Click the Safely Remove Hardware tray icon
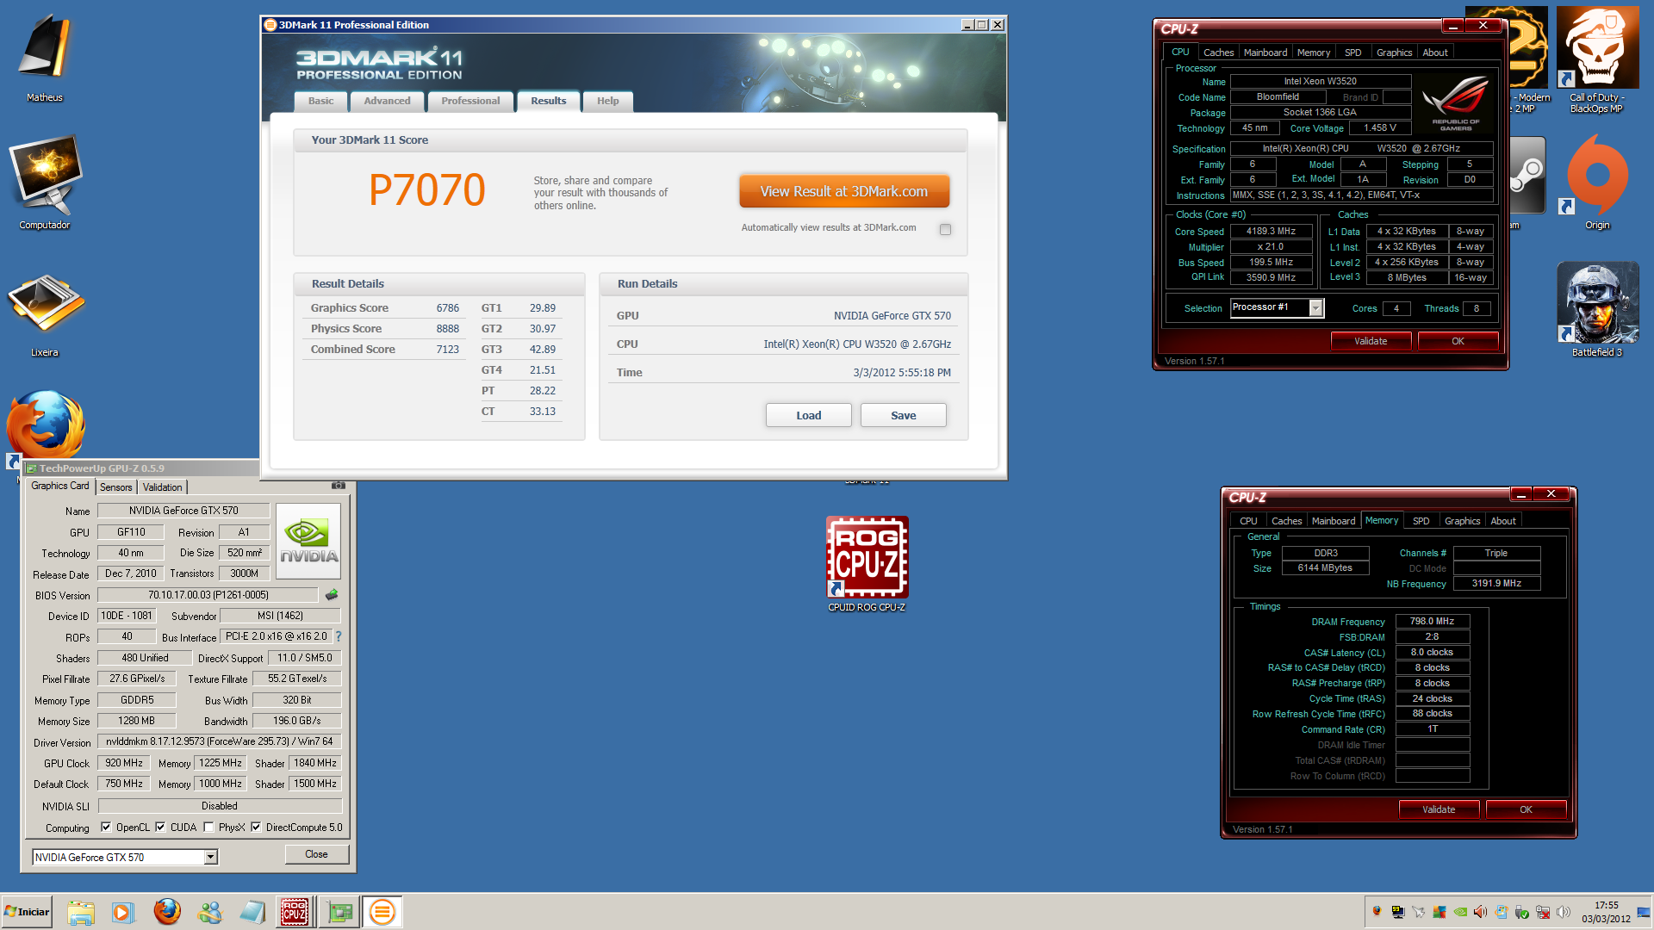The height and width of the screenshot is (930, 1654). [1523, 912]
